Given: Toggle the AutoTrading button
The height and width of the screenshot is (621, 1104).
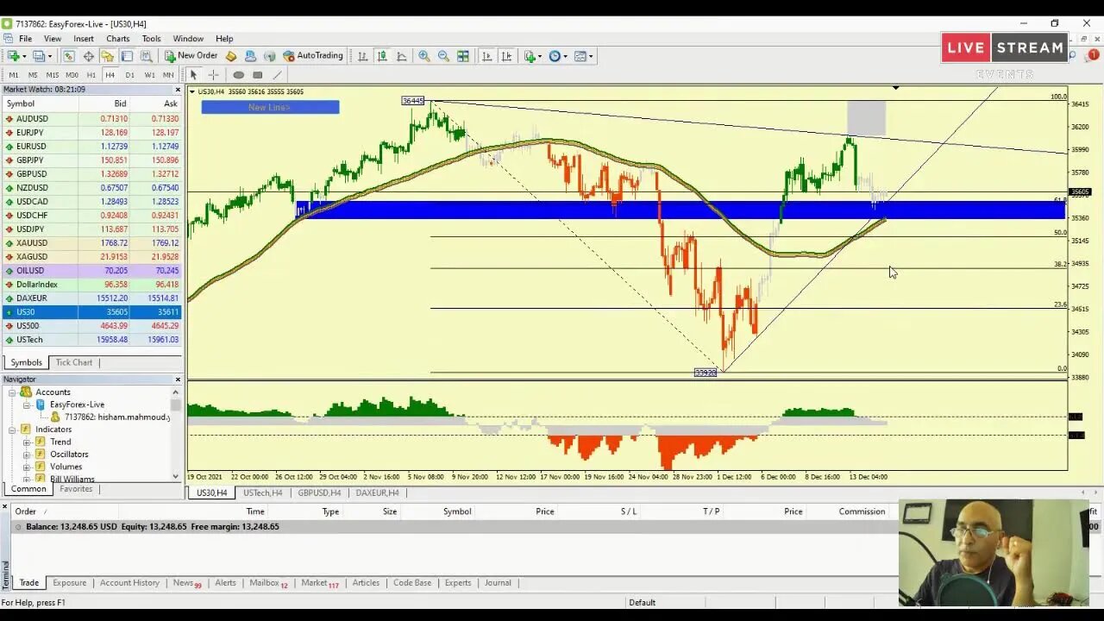Looking at the screenshot, I should [313, 56].
